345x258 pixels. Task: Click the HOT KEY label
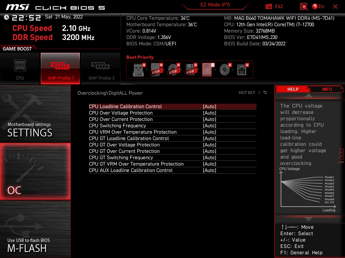coord(247,92)
